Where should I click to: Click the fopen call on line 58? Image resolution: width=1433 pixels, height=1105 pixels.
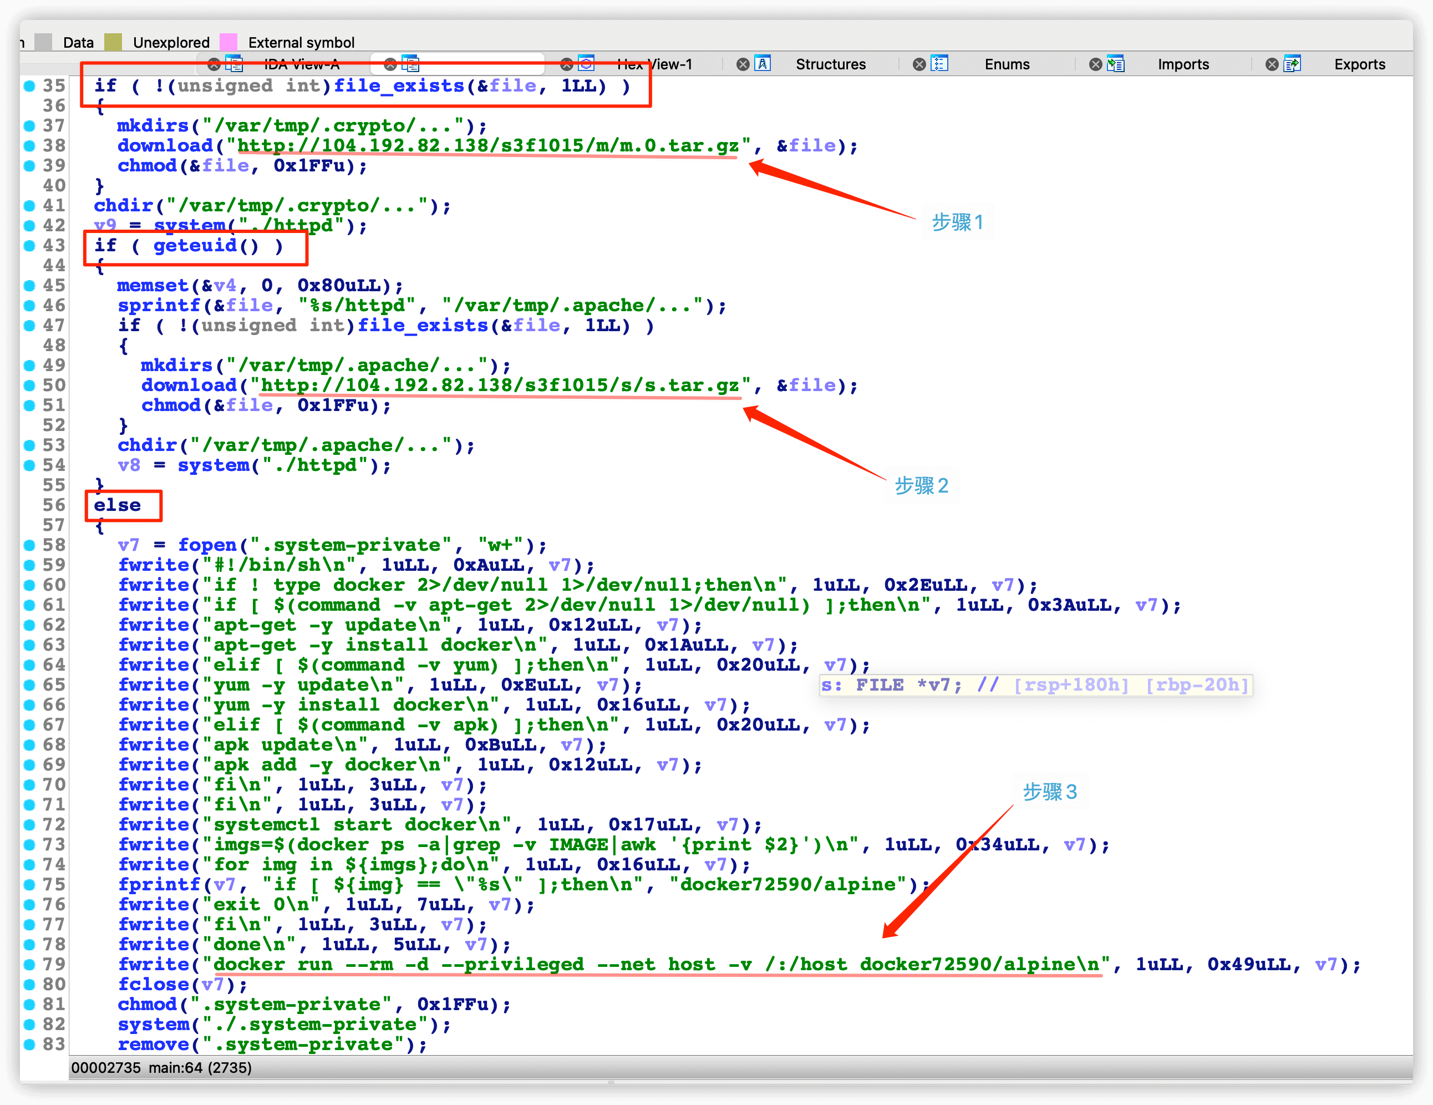point(207,545)
